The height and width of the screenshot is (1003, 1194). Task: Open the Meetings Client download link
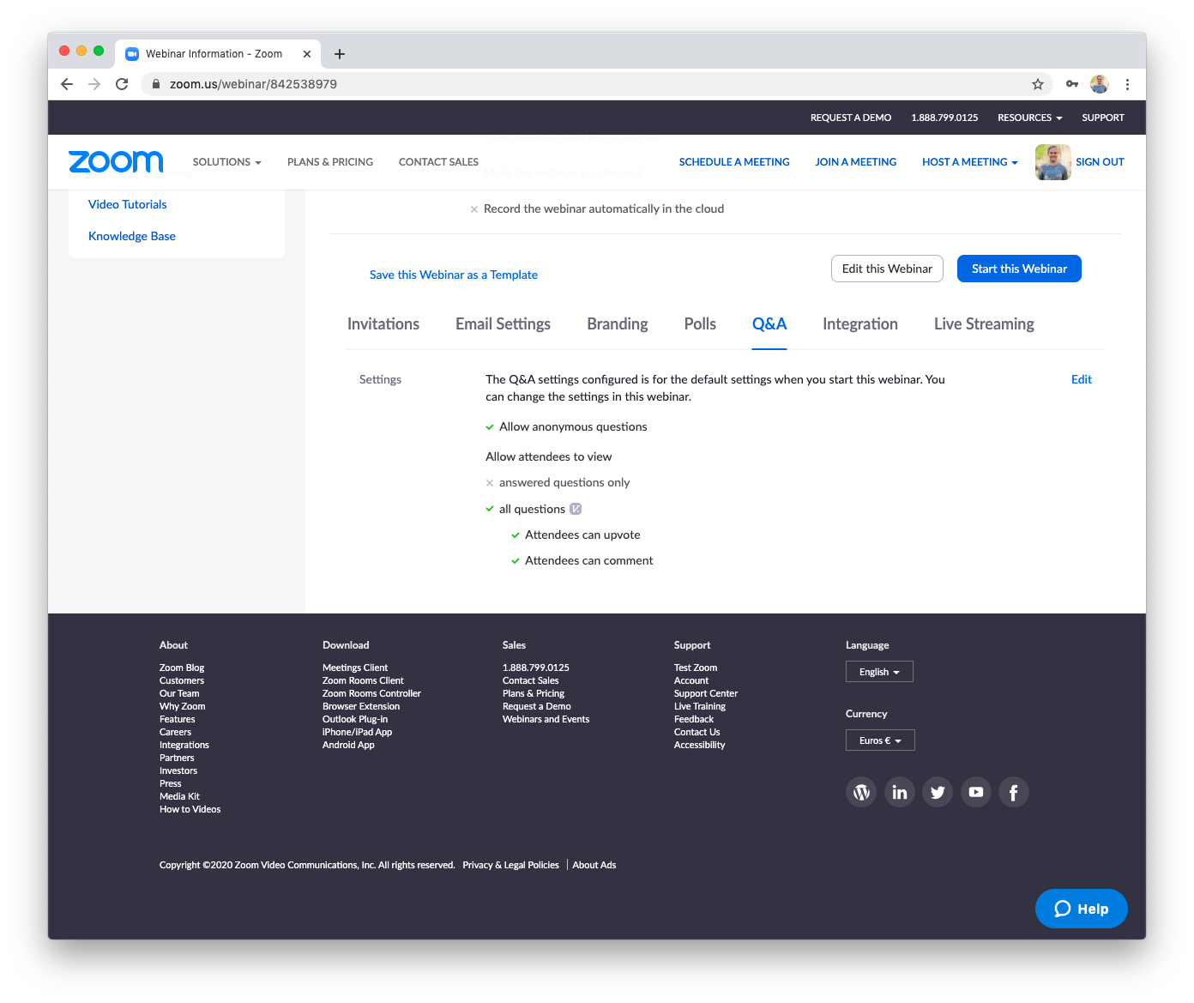point(355,668)
